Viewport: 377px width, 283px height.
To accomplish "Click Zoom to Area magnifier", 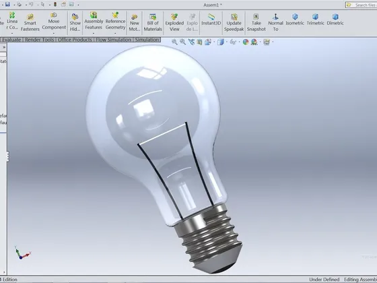I will 182,42.
